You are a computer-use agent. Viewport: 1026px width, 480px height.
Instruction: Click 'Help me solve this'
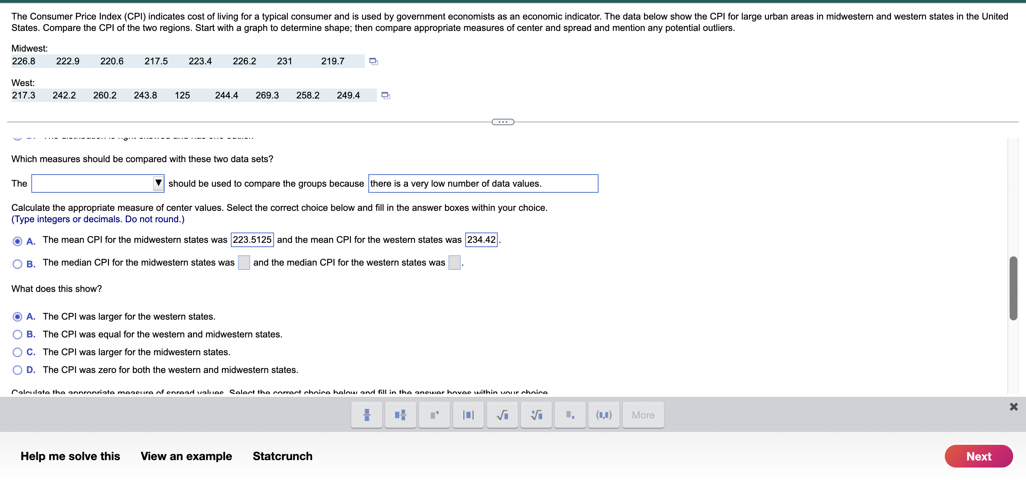click(x=70, y=456)
